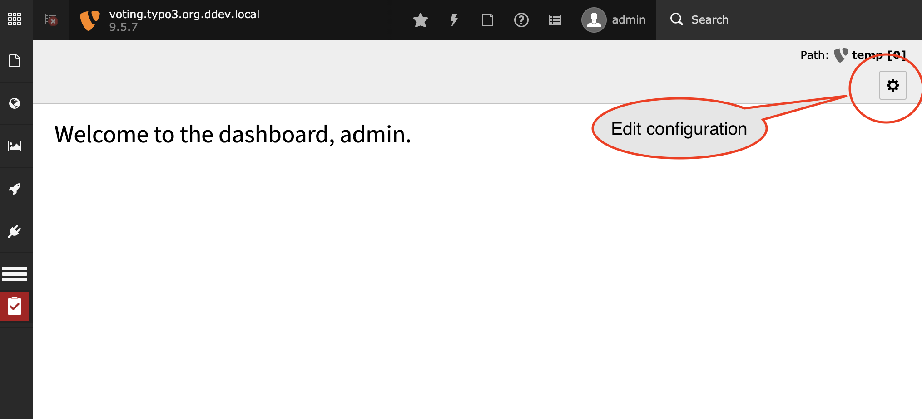Open the rocket Admin Tools module
This screenshot has height=419, width=922.
click(x=15, y=189)
